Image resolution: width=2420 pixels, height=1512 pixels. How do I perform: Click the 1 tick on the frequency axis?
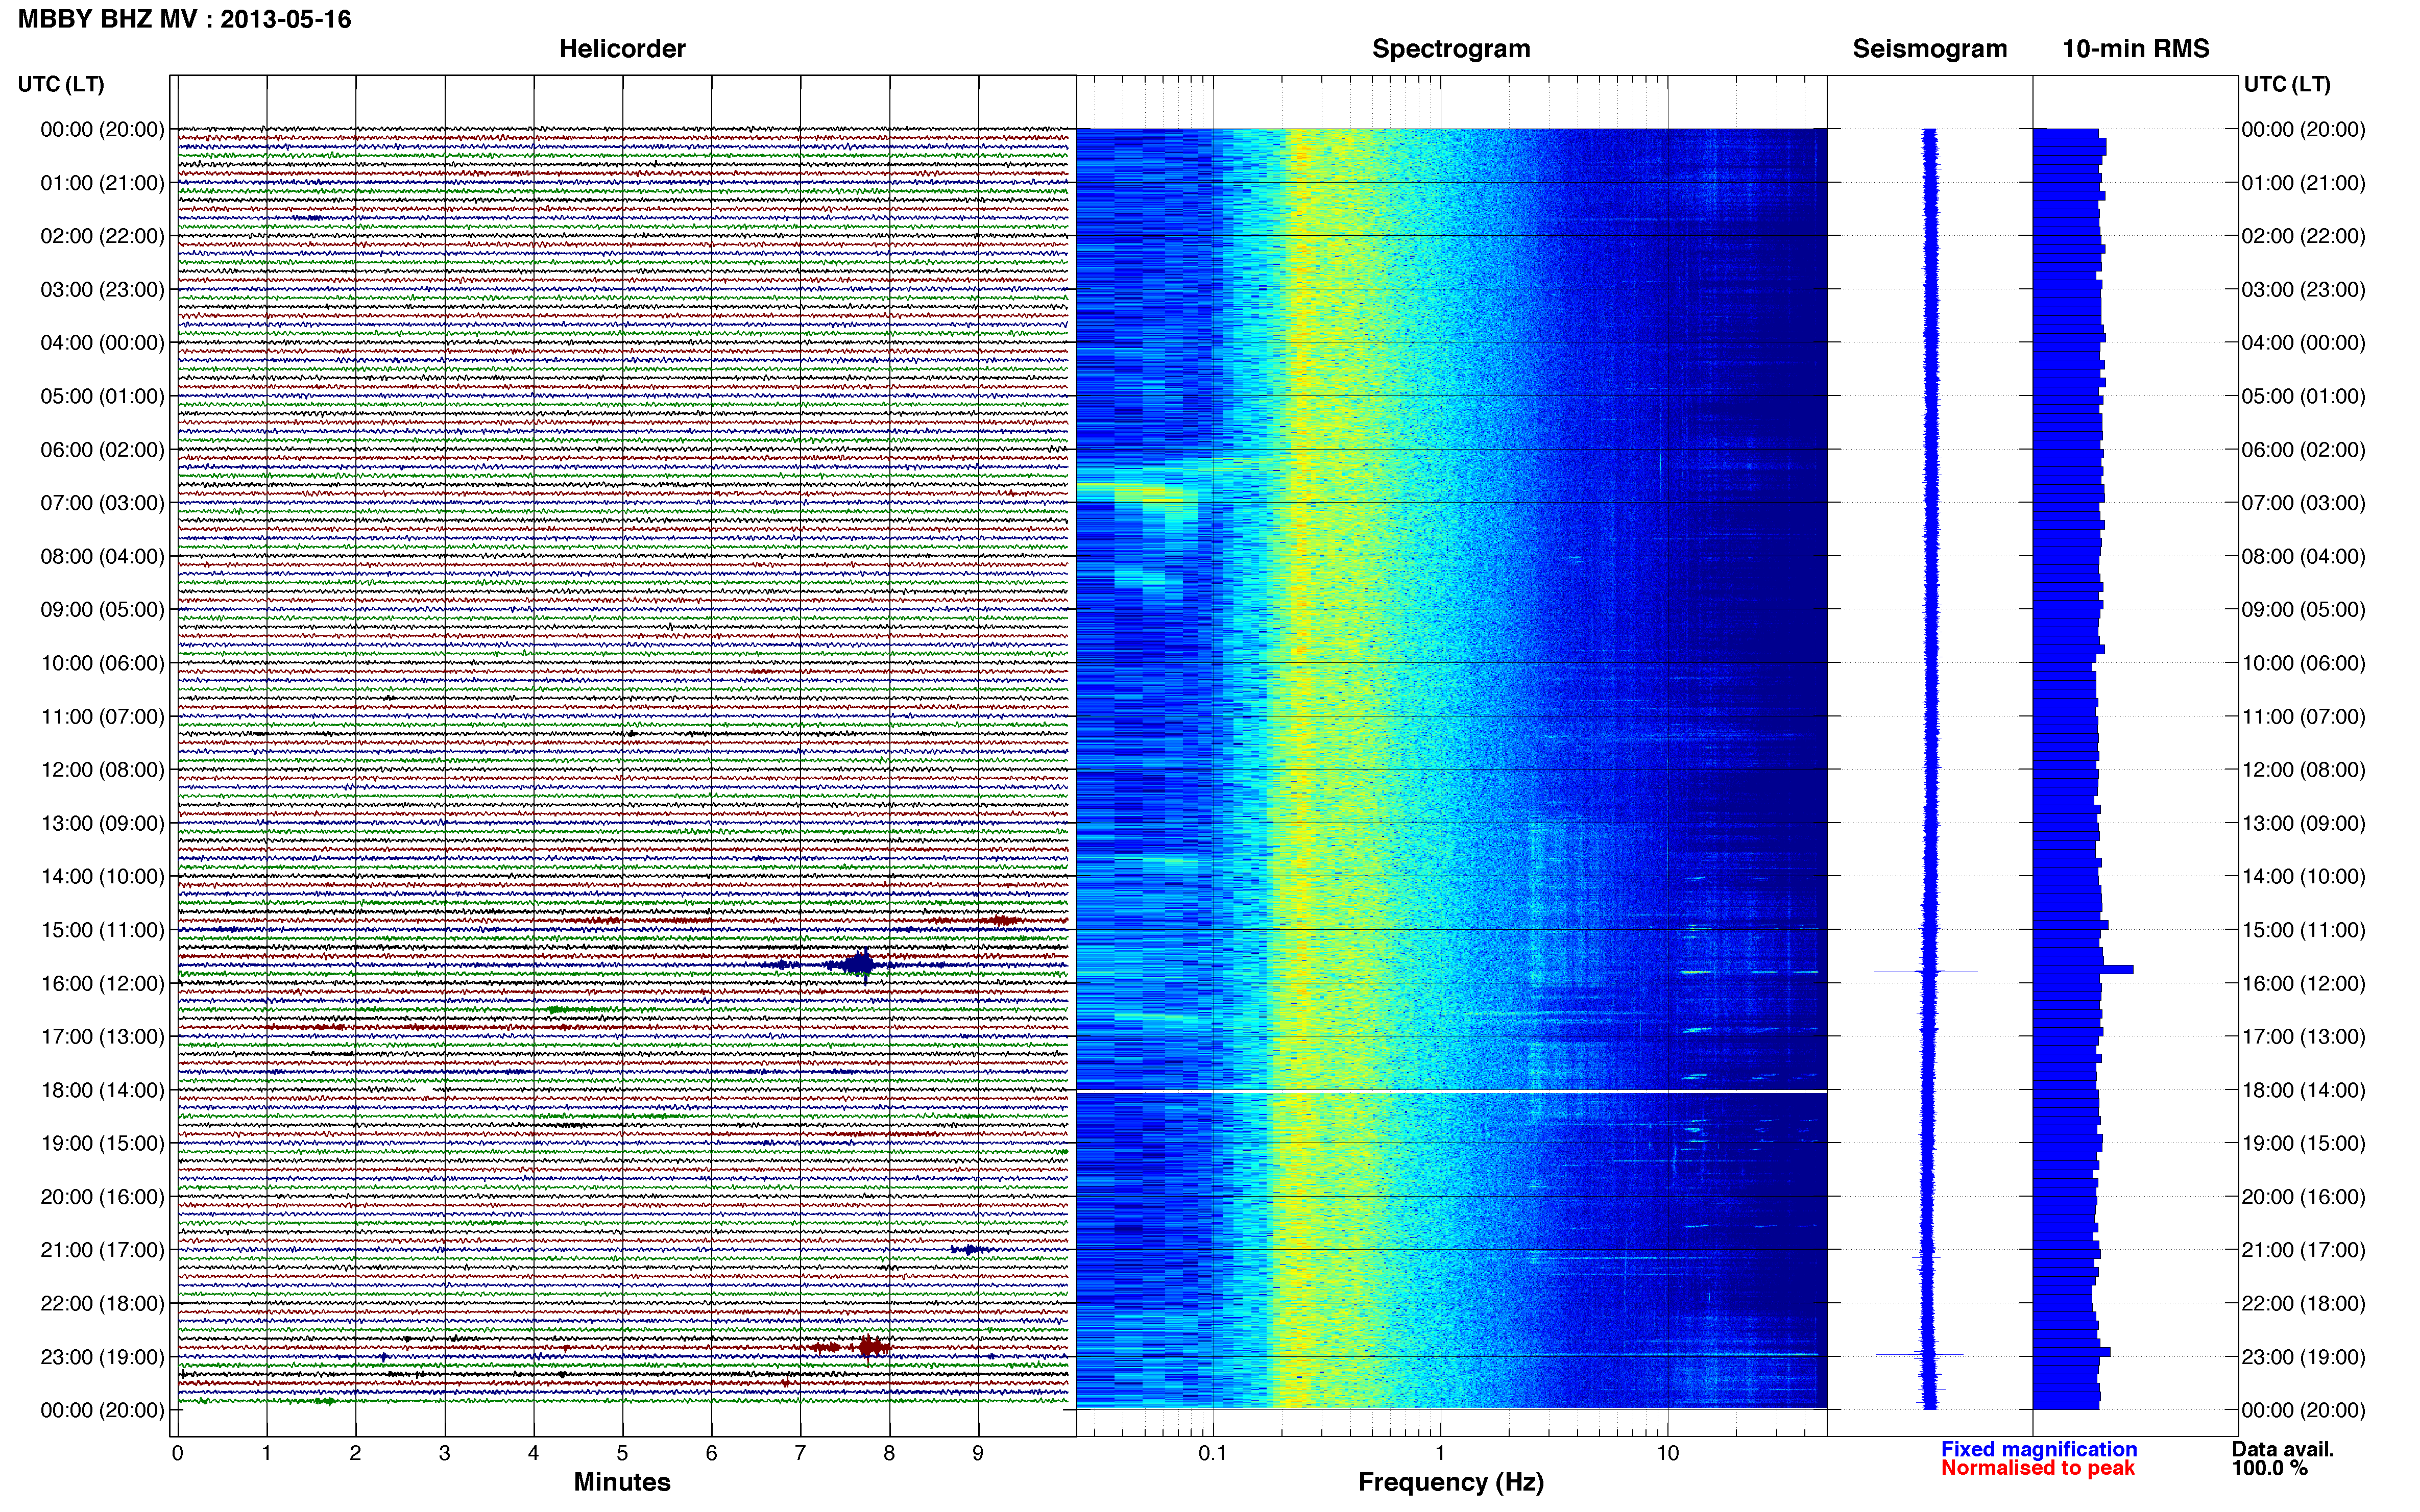pos(1440,1453)
